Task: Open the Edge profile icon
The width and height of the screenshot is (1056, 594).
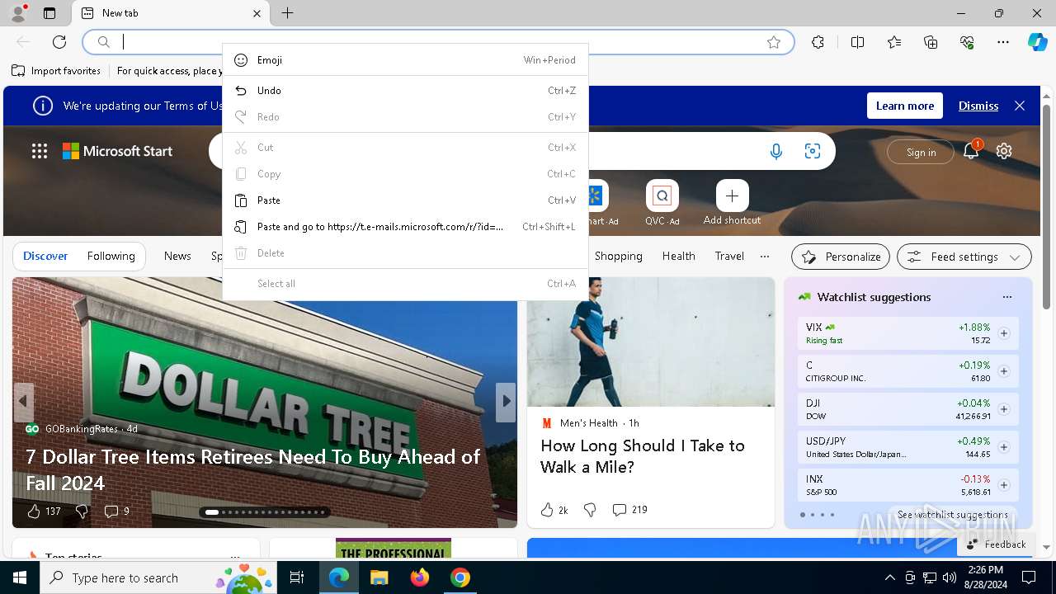Action: coord(18,13)
